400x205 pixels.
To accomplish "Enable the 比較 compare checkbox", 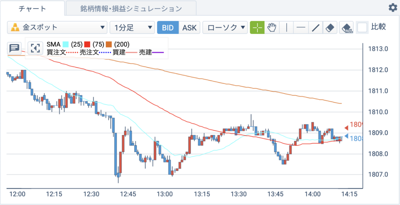I will 362,28.
